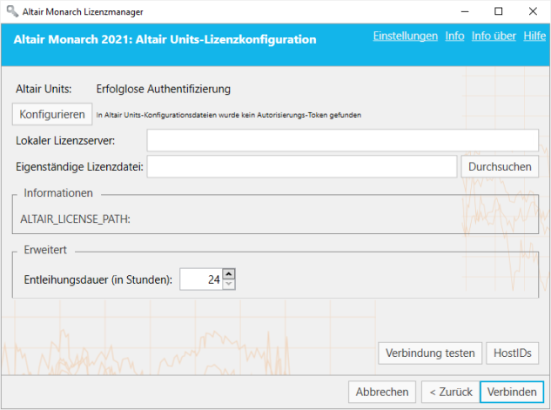The width and height of the screenshot is (551, 410).
Task: Open the Hilfe link
Action: coord(534,37)
